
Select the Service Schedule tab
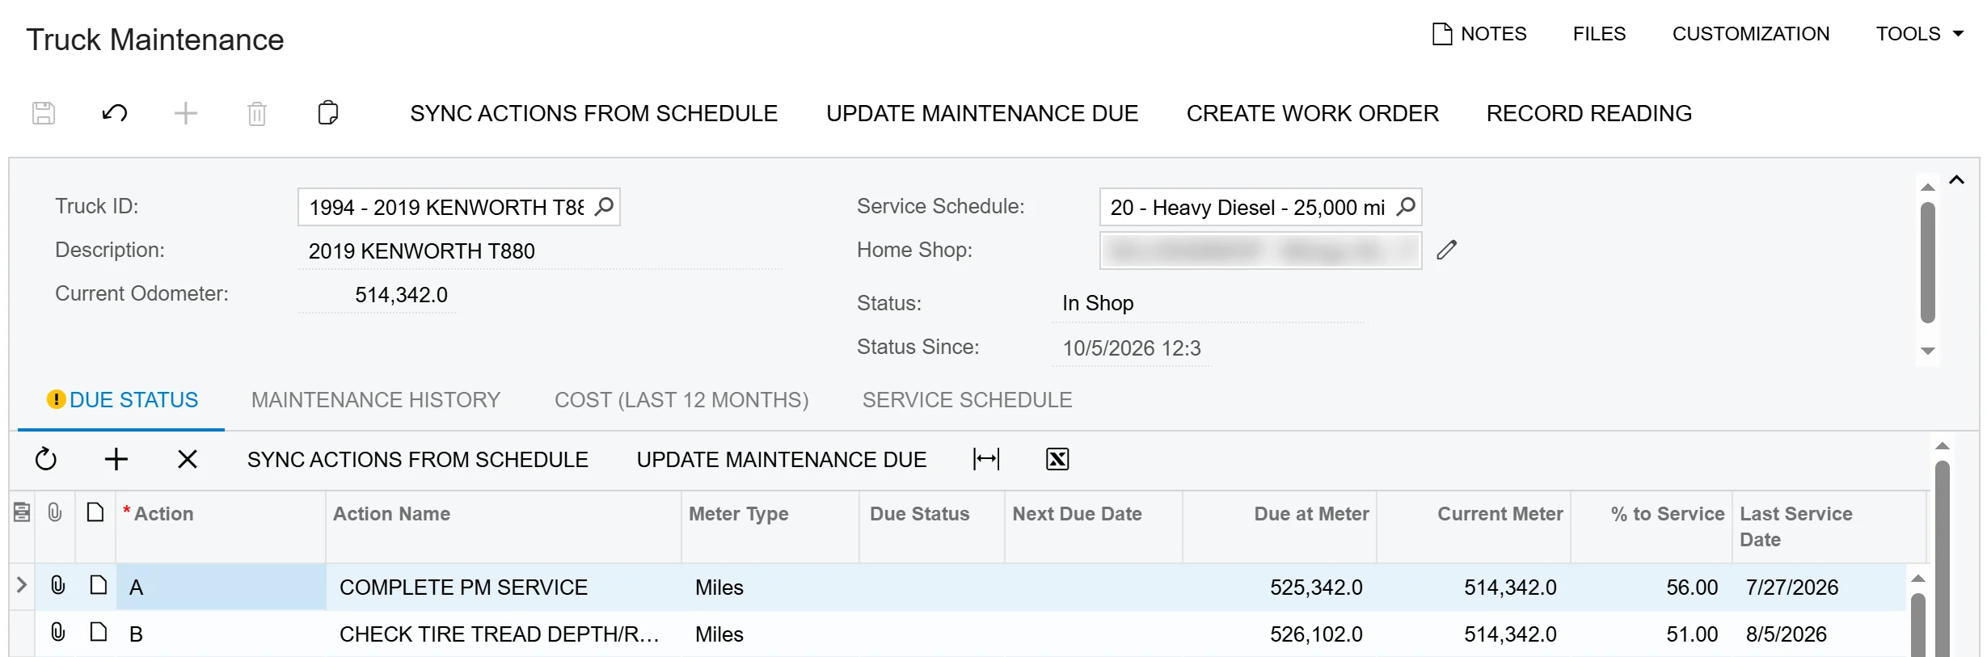point(967,400)
